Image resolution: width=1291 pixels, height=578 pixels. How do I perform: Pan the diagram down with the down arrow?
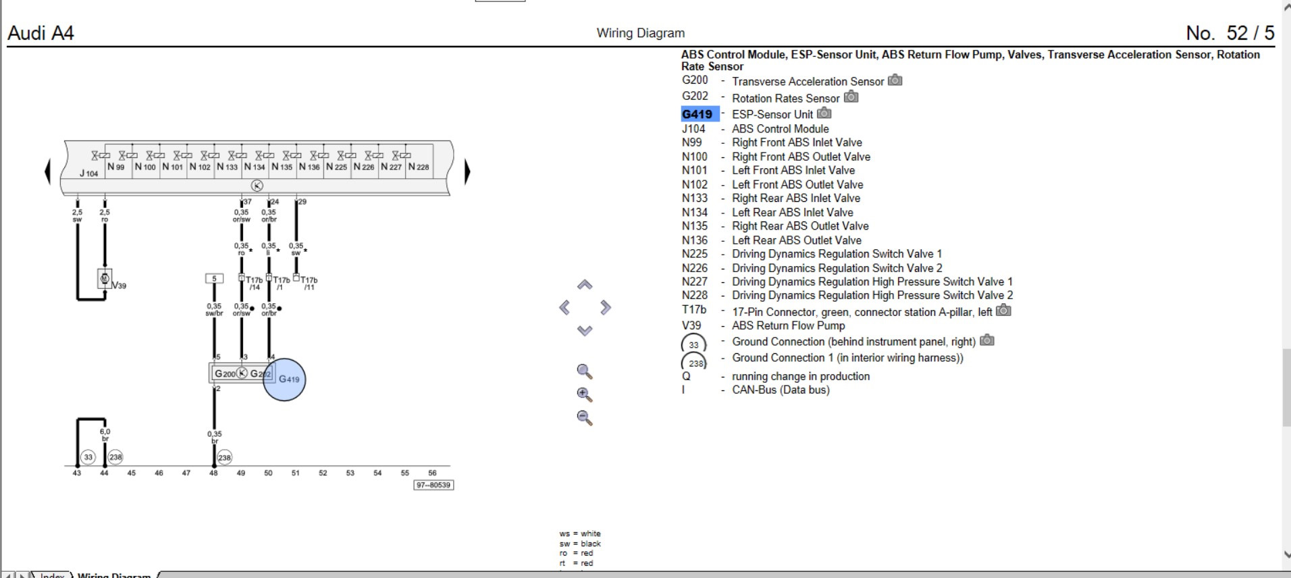585,330
